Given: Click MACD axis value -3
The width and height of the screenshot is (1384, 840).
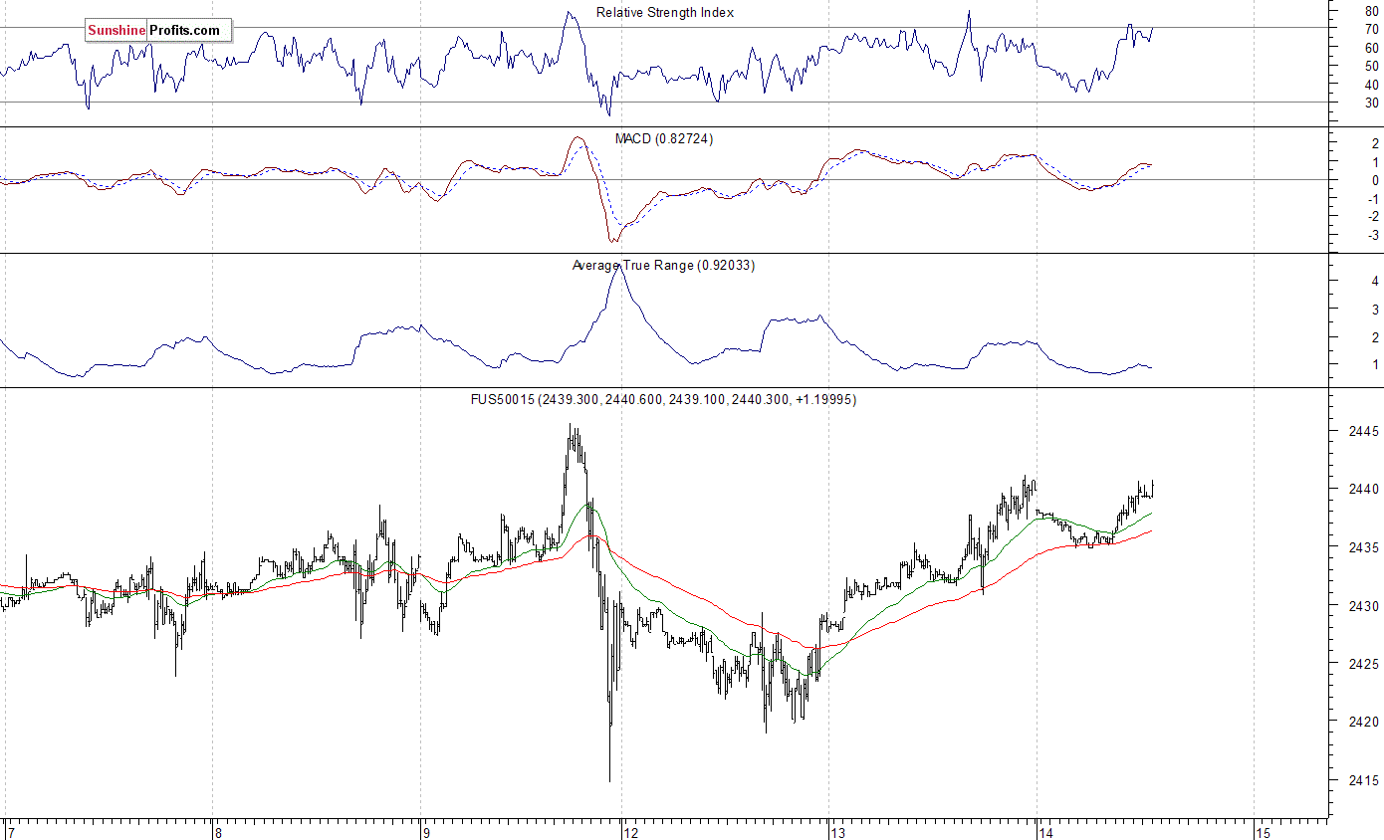Looking at the screenshot, I should (x=1374, y=236).
